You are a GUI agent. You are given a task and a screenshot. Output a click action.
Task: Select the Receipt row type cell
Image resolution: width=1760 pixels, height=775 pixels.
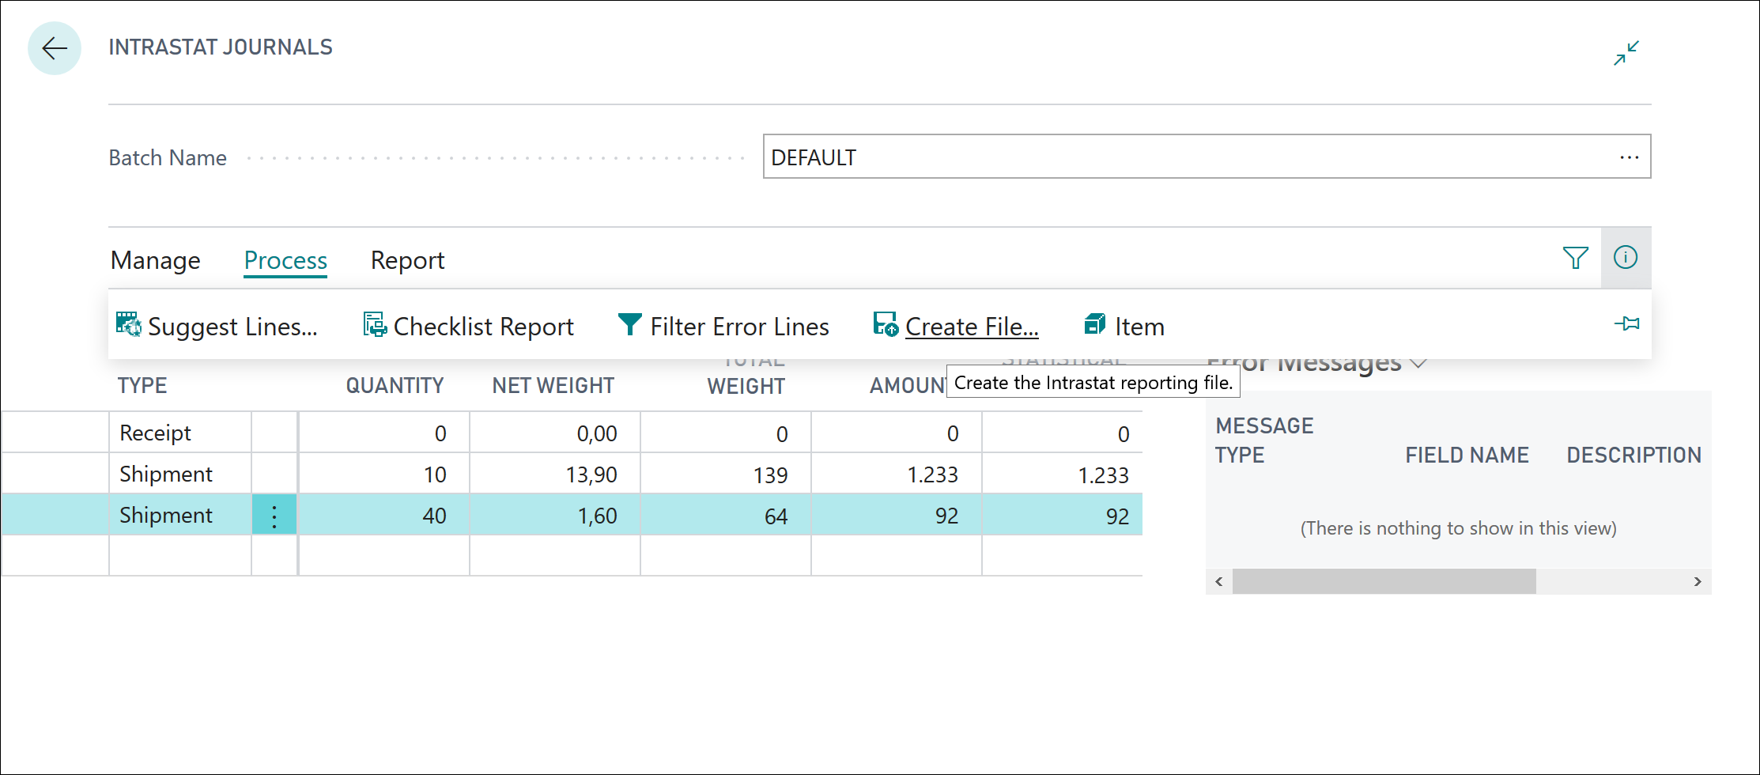click(180, 433)
